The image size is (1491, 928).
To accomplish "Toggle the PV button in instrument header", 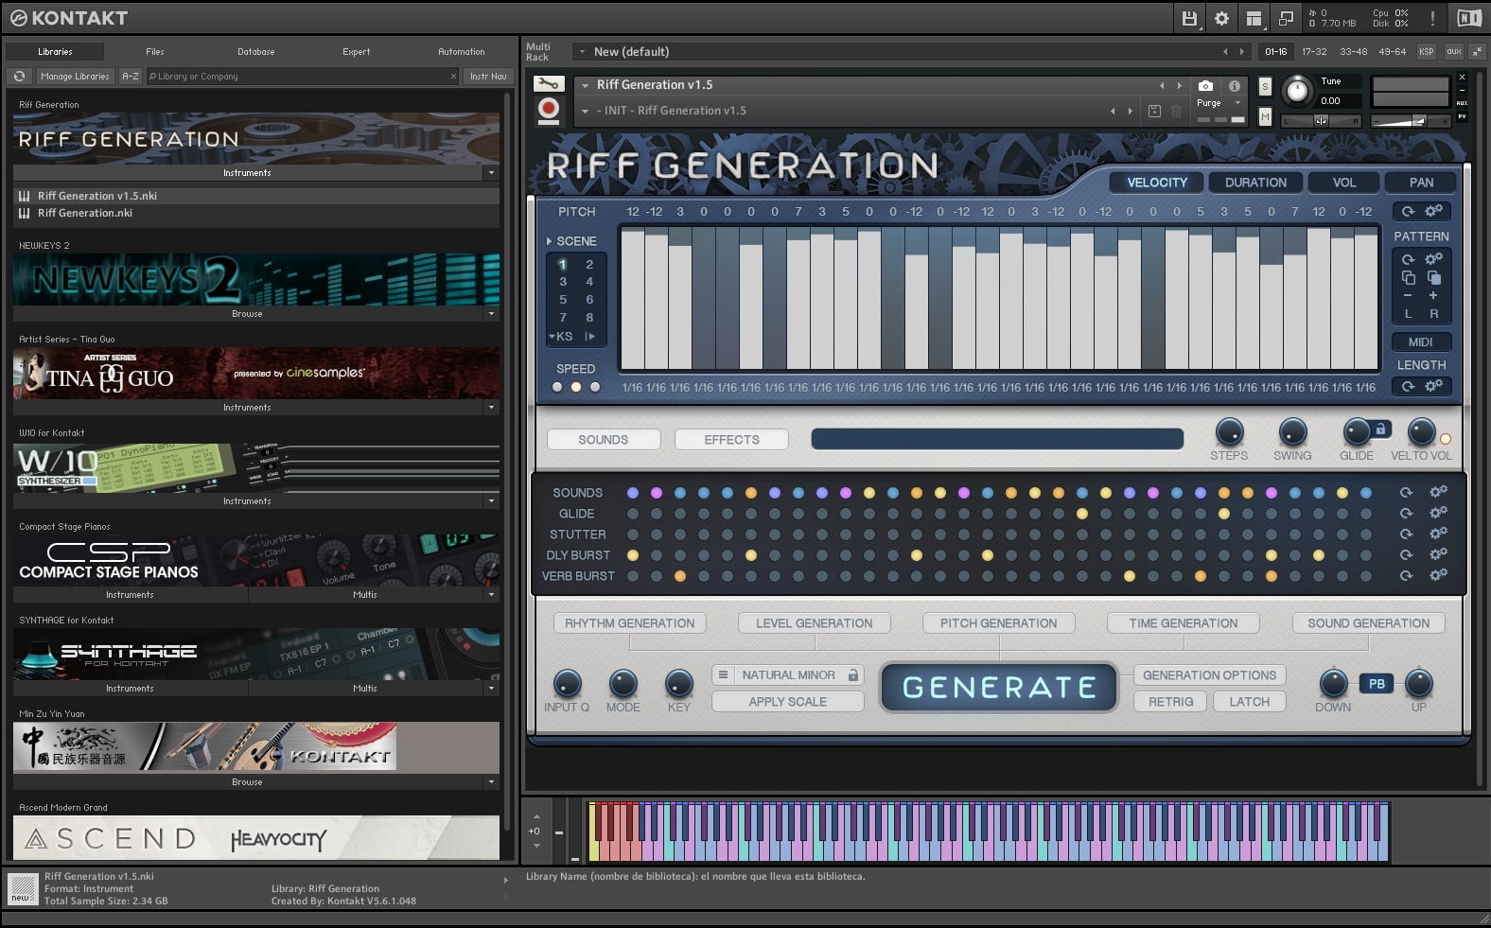I will (1462, 116).
